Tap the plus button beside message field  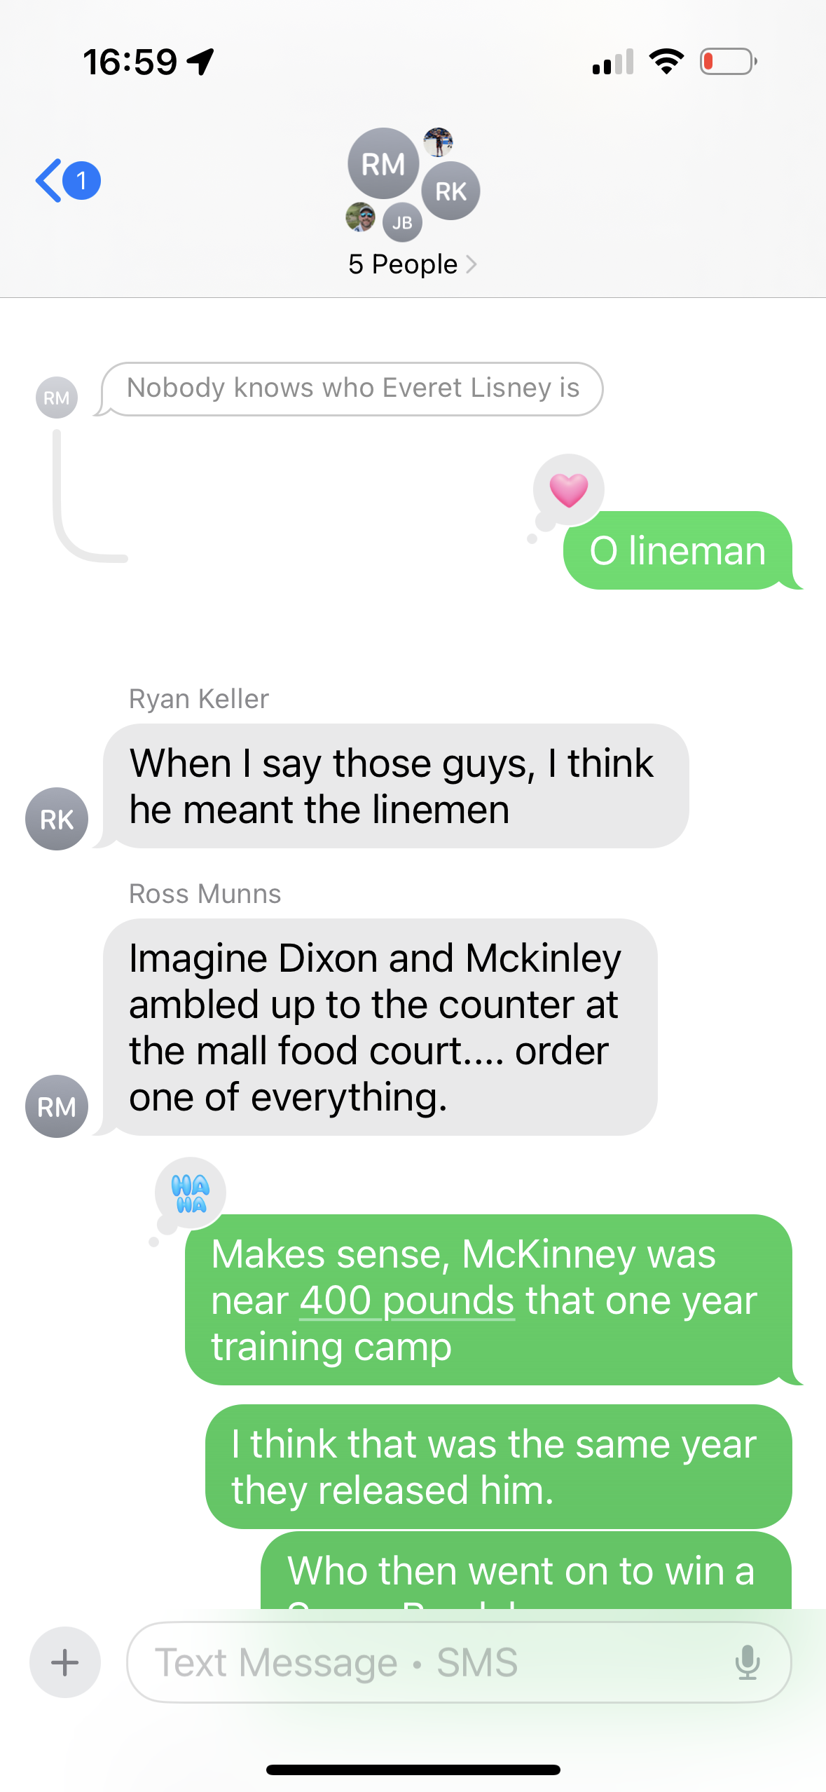click(x=65, y=1662)
